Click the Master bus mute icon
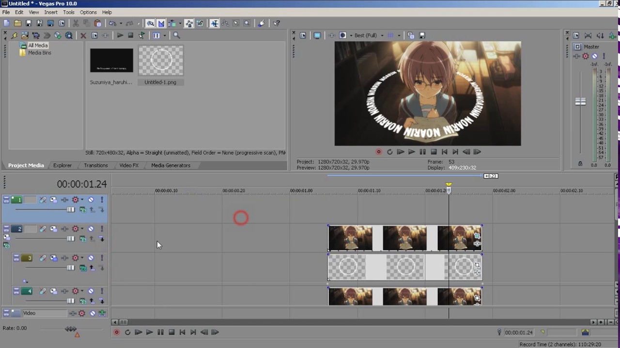This screenshot has height=348, width=620. click(x=595, y=56)
